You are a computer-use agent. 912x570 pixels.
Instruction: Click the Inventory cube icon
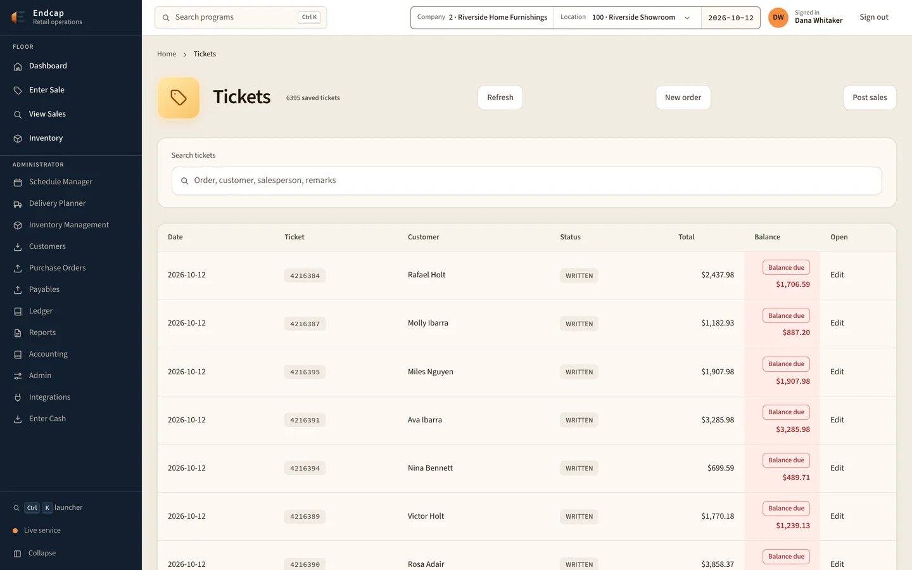pyautogui.click(x=18, y=139)
